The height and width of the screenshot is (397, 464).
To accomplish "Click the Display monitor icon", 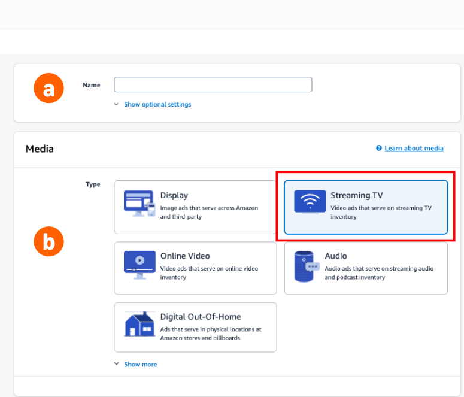I will point(139,204).
